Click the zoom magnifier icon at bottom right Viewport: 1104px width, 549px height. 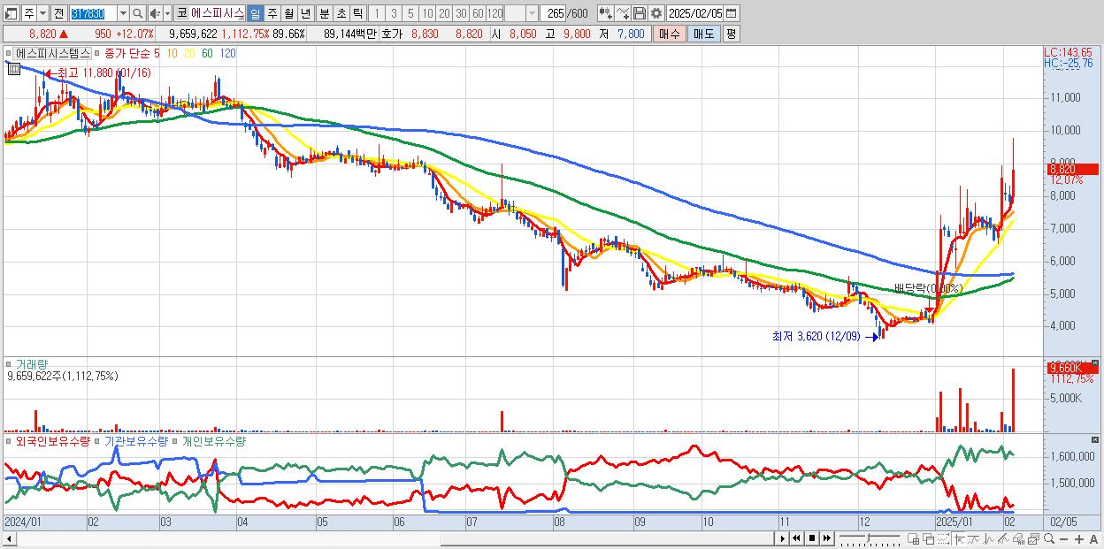click(1049, 539)
